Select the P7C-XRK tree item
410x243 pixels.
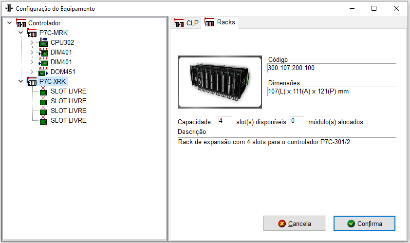point(53,82)
